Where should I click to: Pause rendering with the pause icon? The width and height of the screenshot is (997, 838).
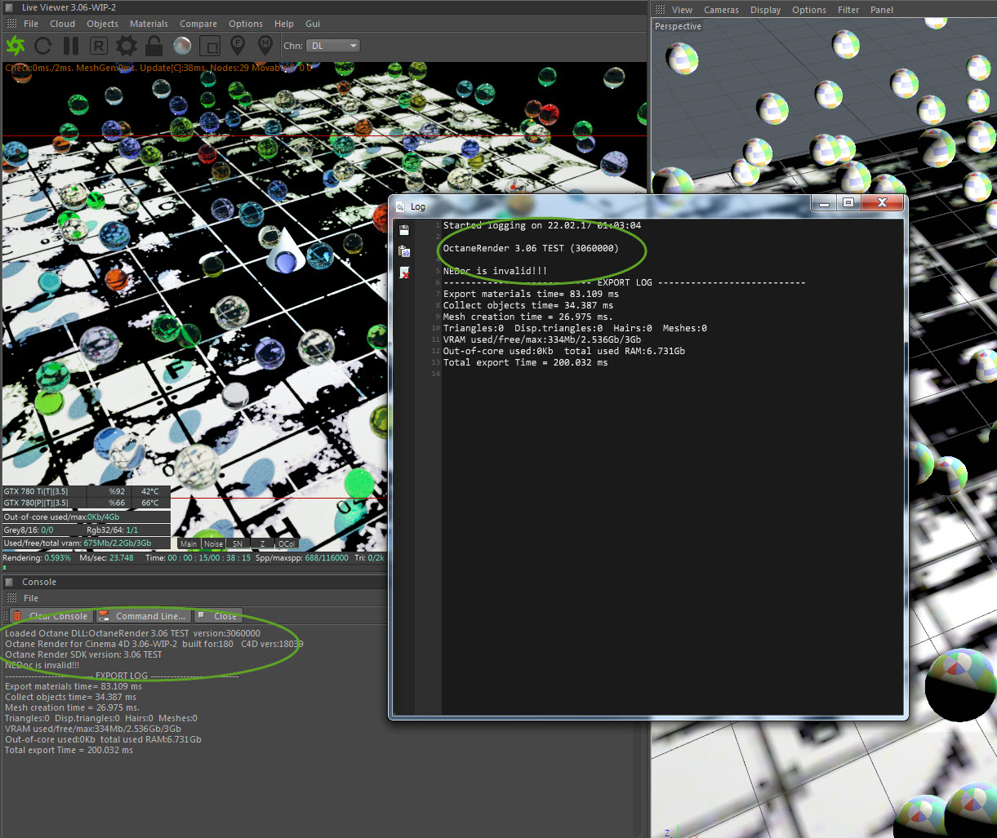click(x=71, y=46)
